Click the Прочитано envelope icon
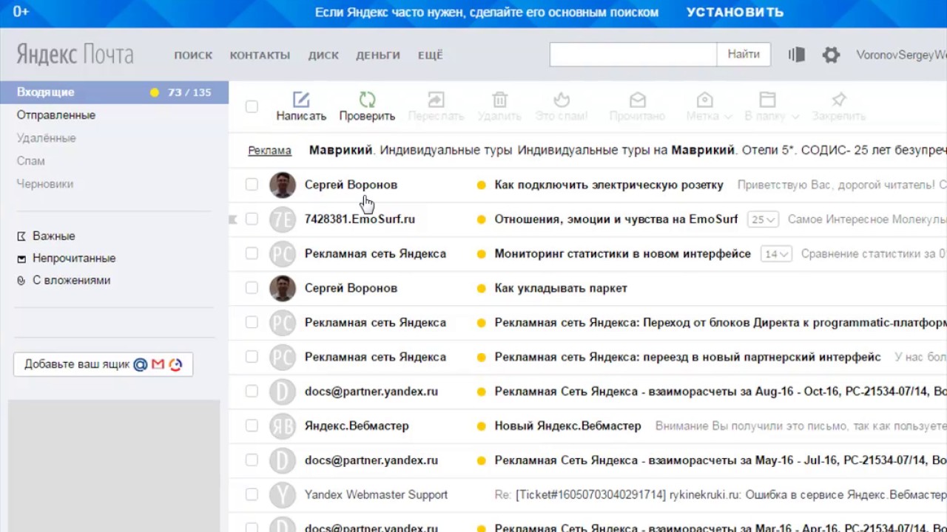The width and height of the screenshot is (947, 532). tap(637, 100)
